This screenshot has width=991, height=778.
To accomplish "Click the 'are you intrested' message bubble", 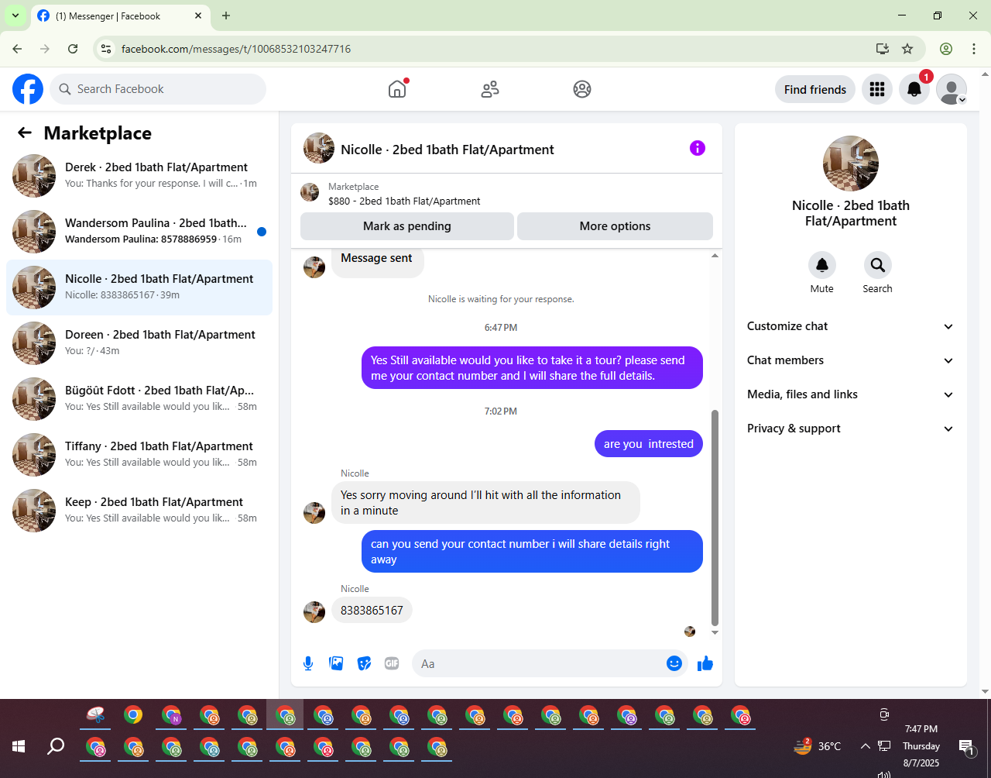I will pos(649,444).
